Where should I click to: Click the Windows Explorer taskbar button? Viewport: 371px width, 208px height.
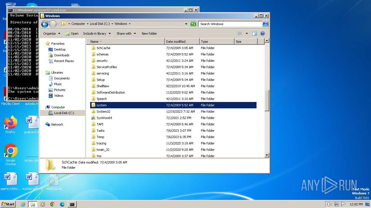(32, 204)
